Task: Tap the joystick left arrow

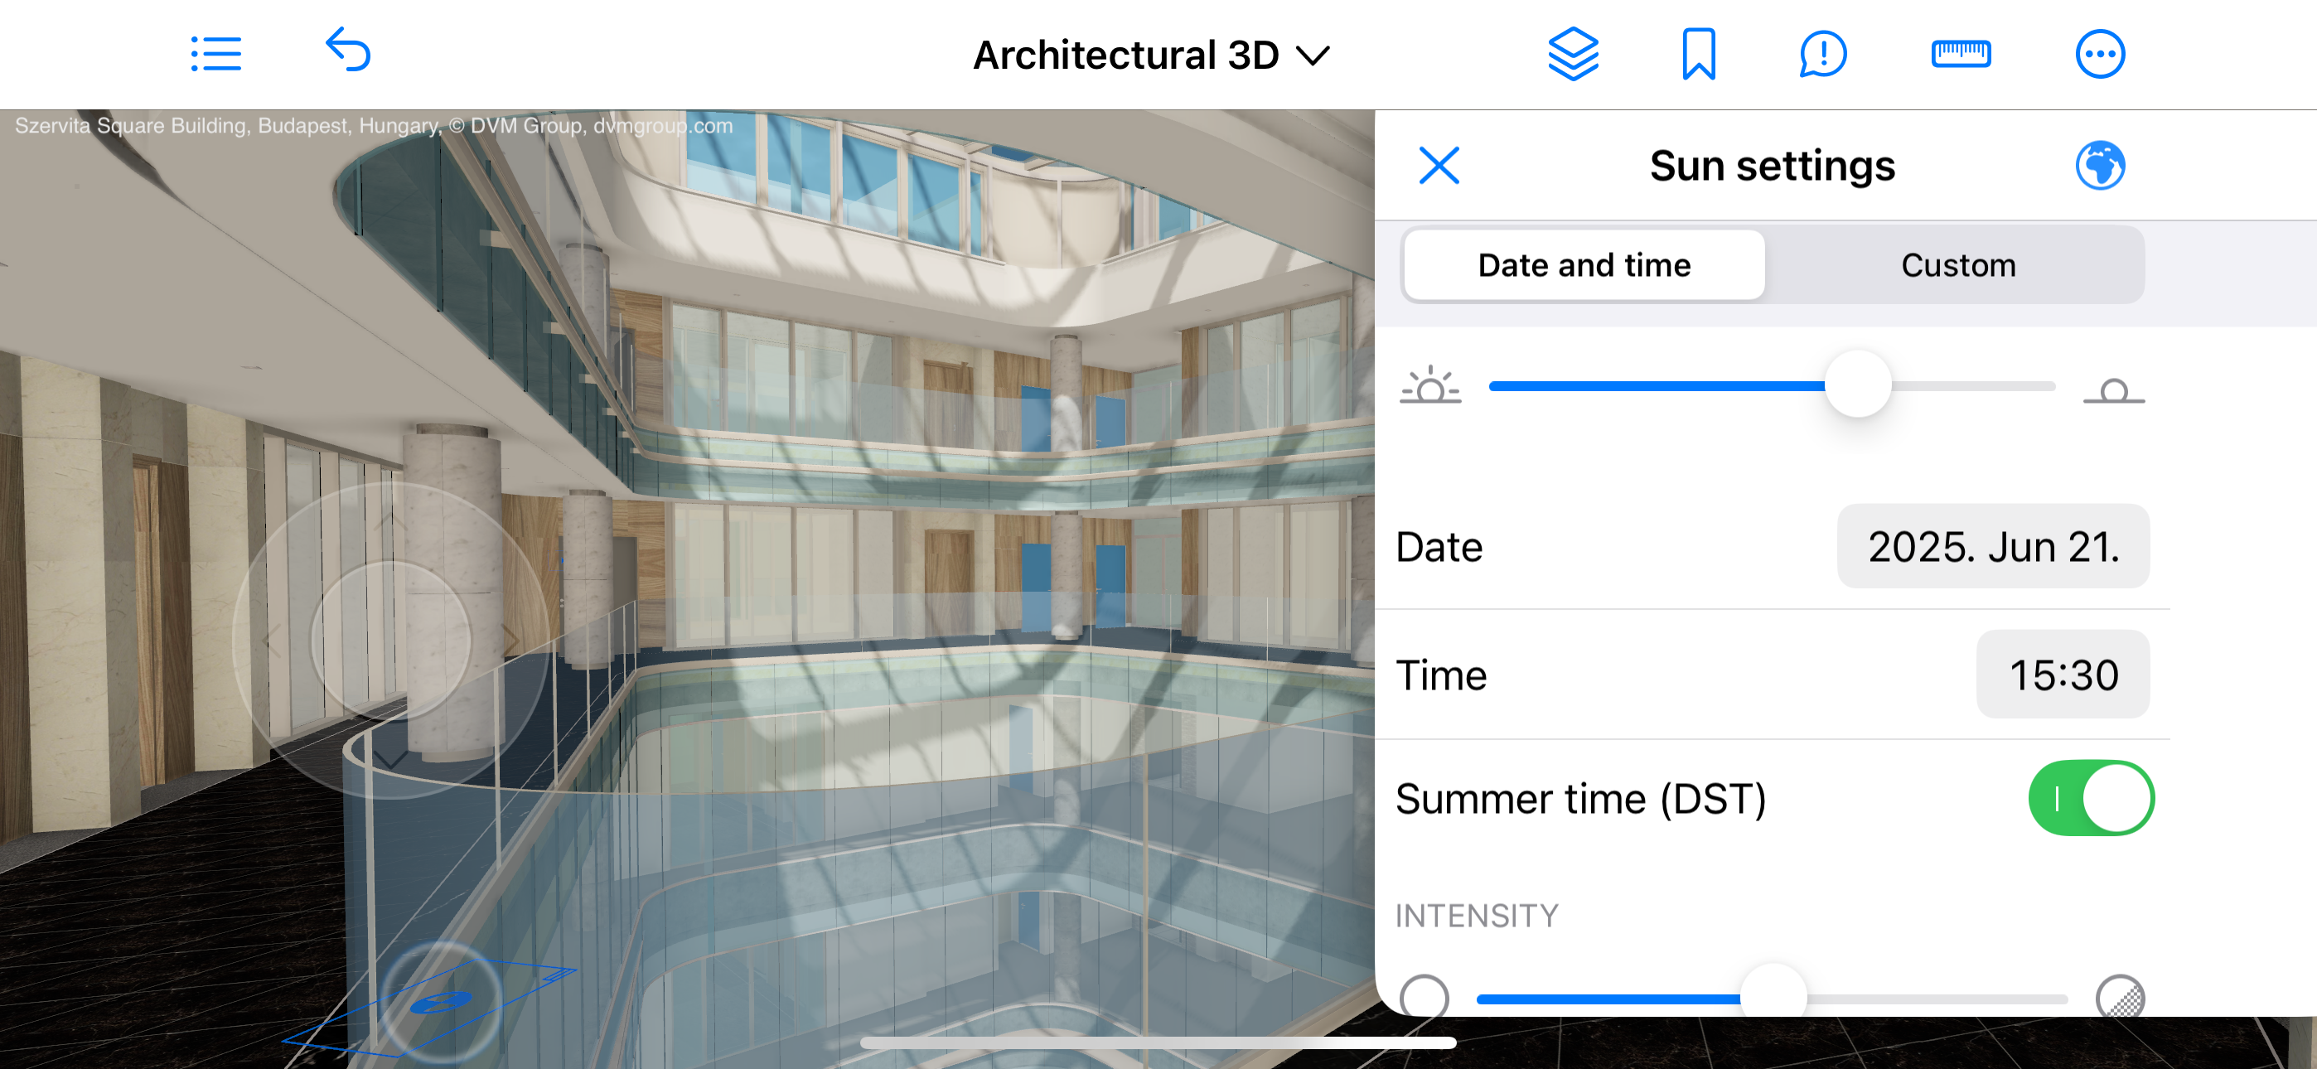Action: tap(270, 640)
